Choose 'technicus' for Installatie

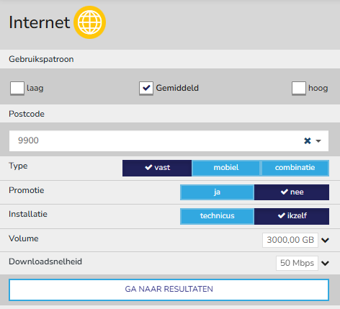[217, 216]
